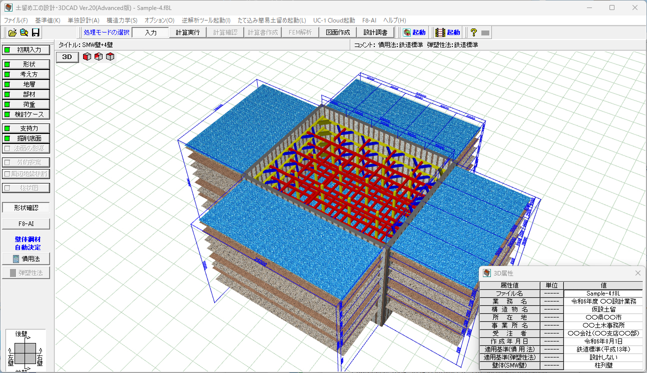Open the 検討ケース input step
This screenshot has height=373, width=647.
click(26, 114)
